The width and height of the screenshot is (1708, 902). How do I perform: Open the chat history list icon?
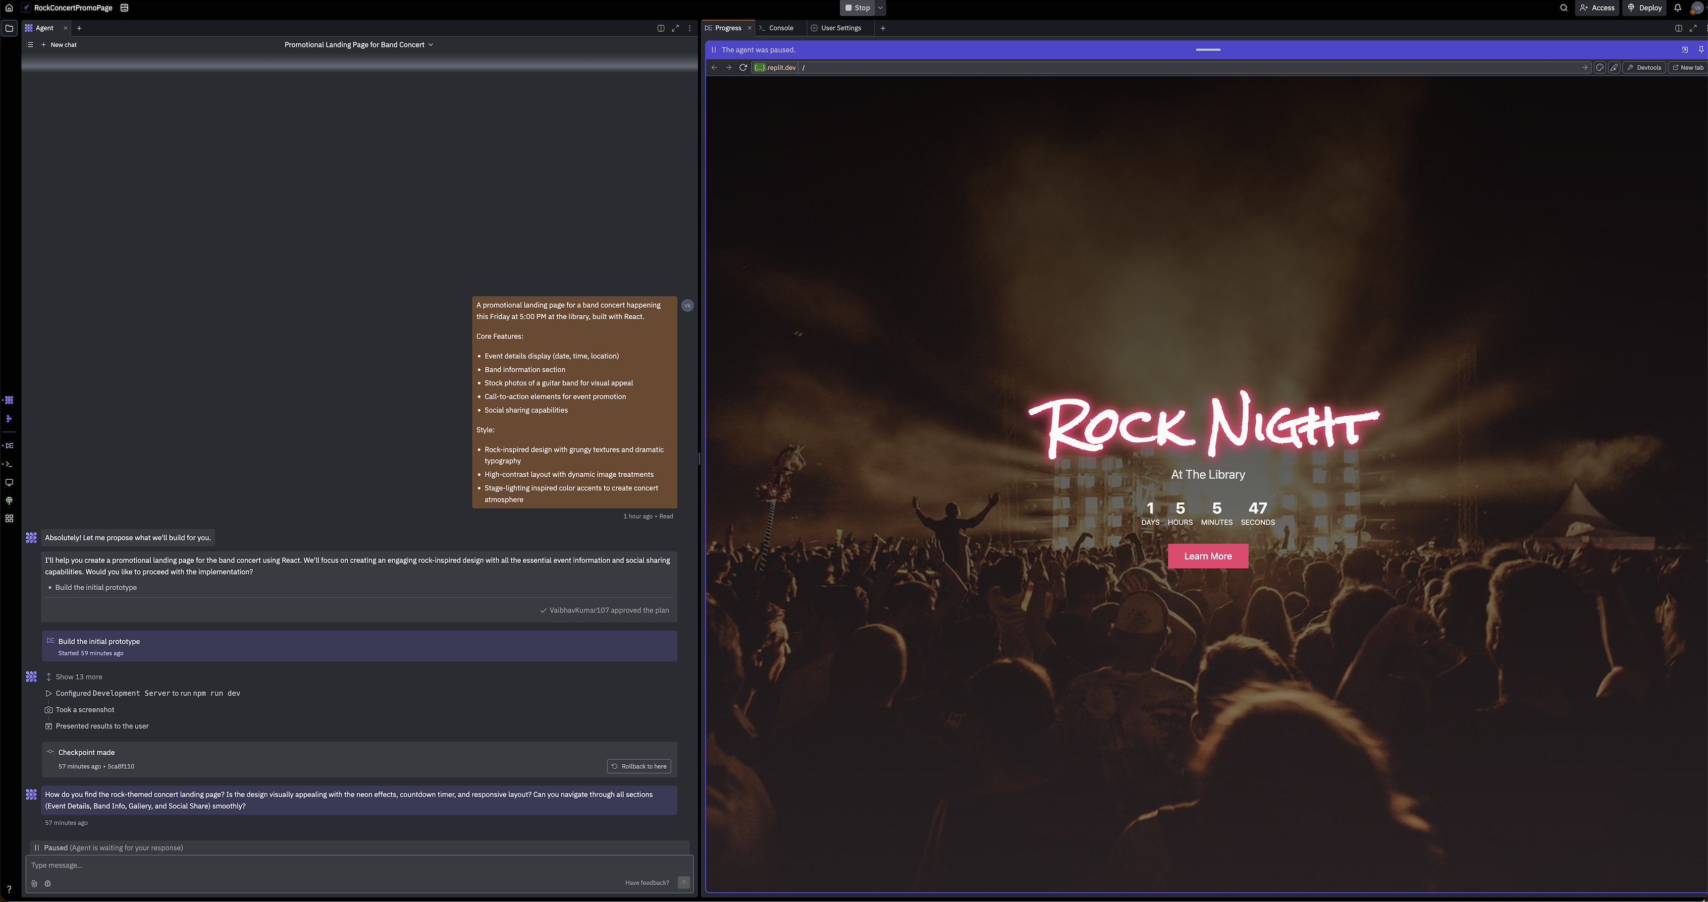[30, 45]
